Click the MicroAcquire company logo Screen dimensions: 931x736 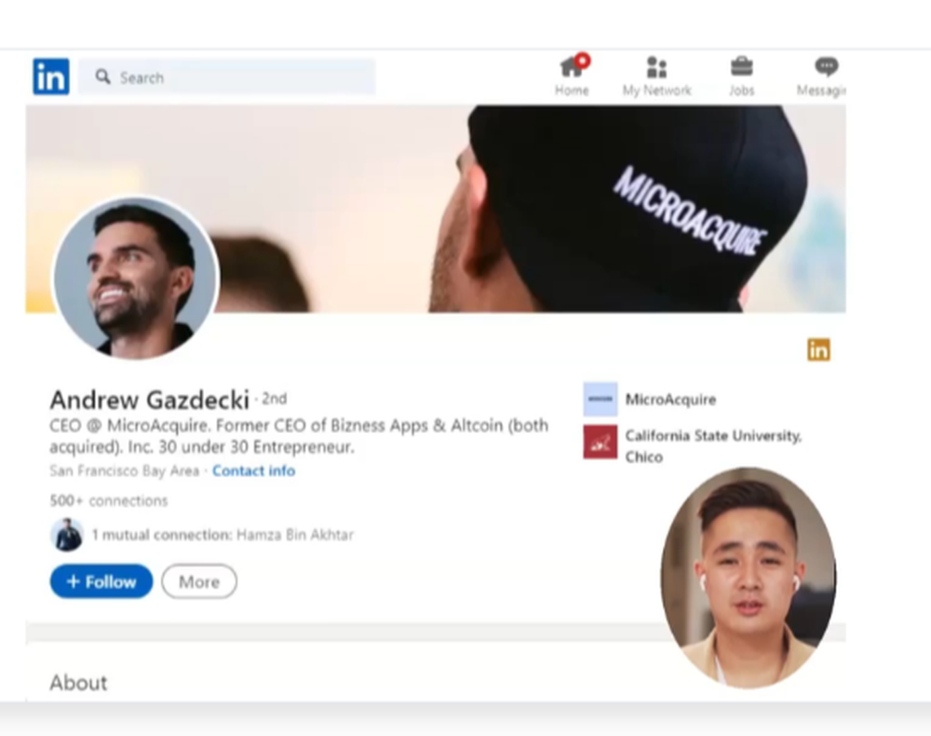(x=600, y=399)
